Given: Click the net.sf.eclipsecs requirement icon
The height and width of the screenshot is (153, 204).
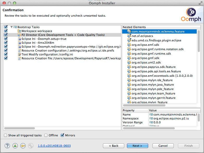Looking at the screenshot, I should 129,36.
